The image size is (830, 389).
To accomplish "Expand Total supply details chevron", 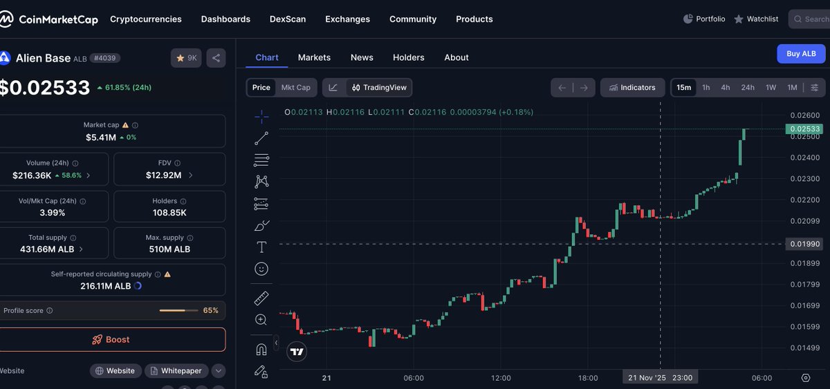I will [81, 249].
